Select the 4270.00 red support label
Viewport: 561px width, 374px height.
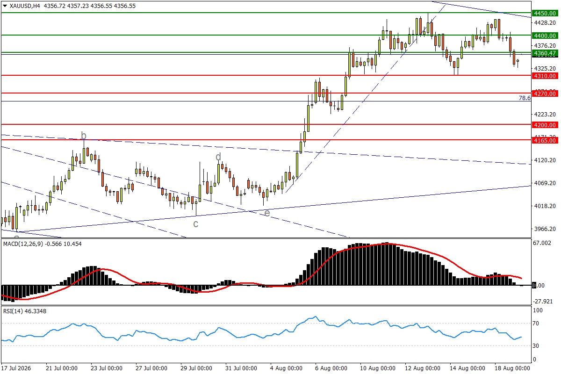pyautogui.click(x=545, y=94)
